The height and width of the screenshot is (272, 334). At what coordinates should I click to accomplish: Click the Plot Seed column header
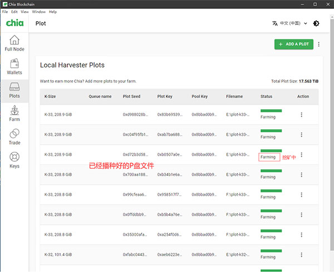pos(131,96)
